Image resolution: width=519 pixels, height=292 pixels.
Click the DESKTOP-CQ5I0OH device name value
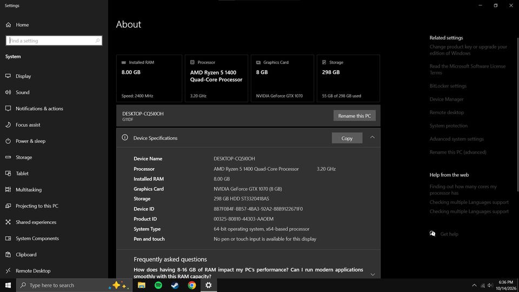point(234,158)
